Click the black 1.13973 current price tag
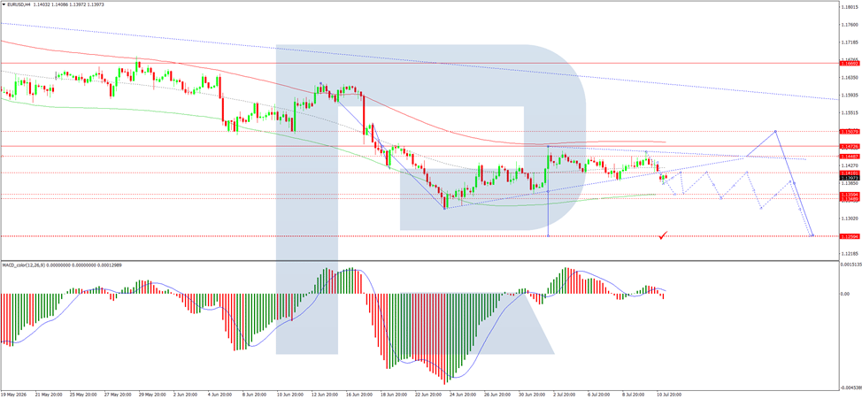Screen dimensions: 862x399 (850, 178)
